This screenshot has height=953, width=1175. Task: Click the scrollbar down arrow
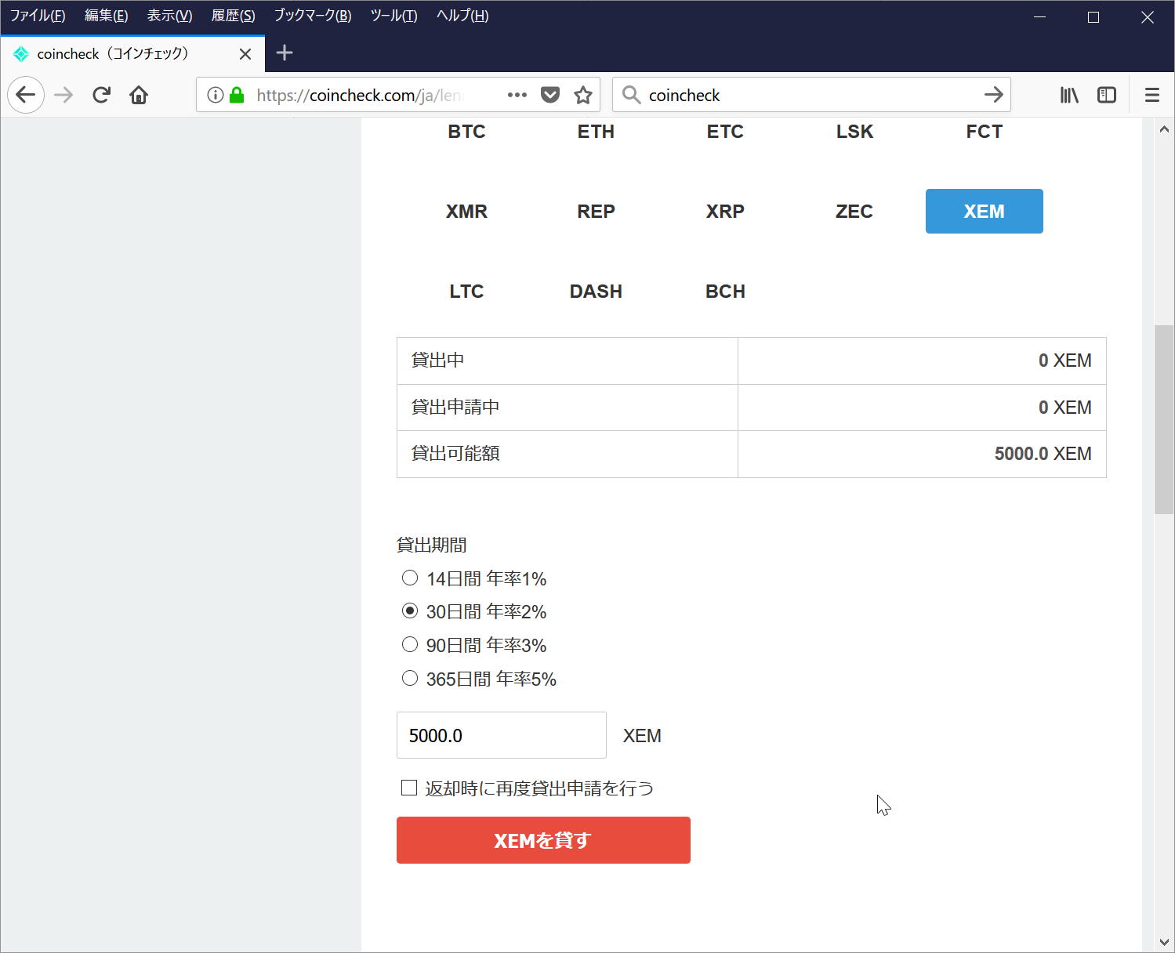pos(1164,942)
